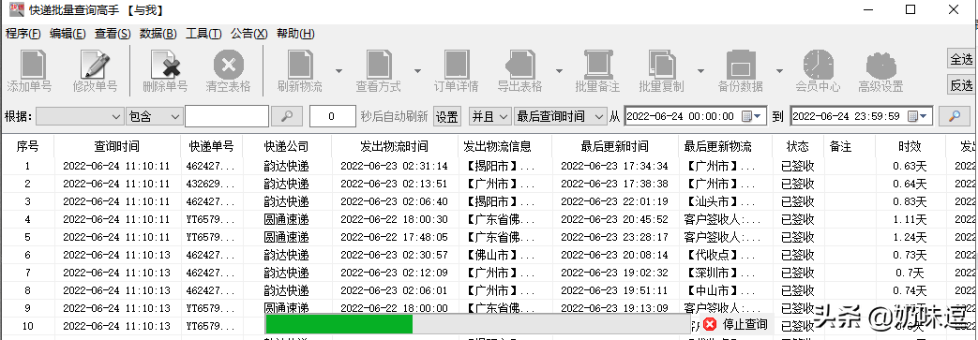Click the 批量备注 icon

click(x=597, y=65)
